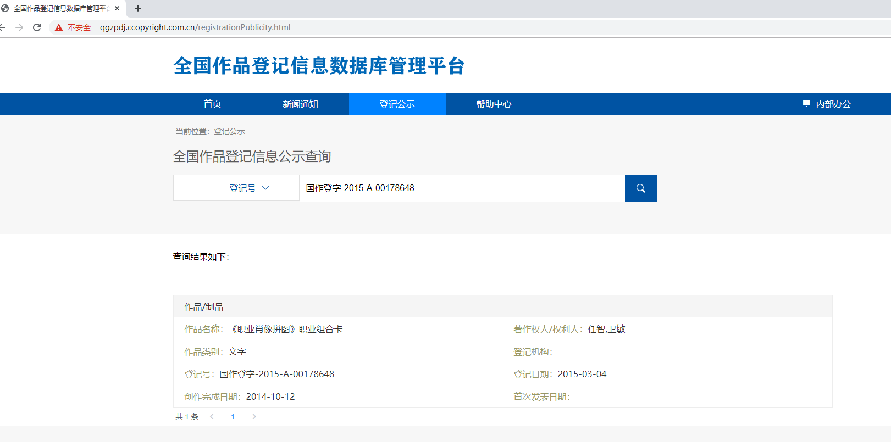Reload the page with the refresh icon
The image size is (891, 442).
[37, 27]
